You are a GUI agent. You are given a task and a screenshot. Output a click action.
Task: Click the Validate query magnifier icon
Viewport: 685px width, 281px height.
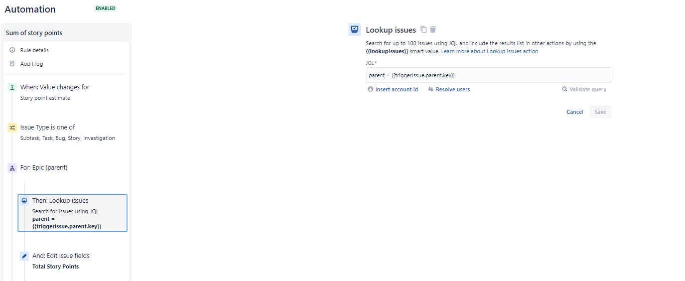565,89
